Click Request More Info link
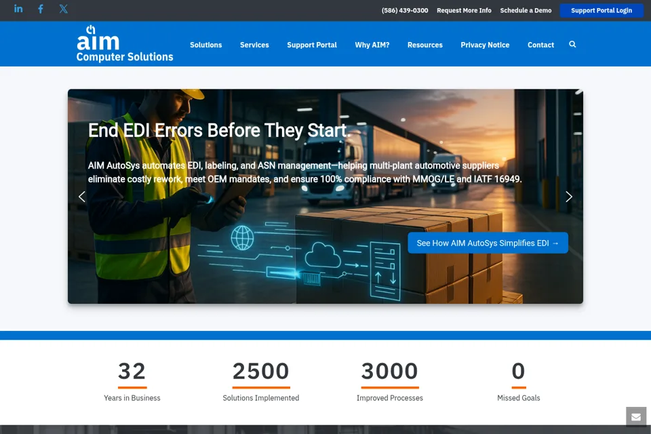The height and width of the screenshot is (434, 651). [464, 10]
